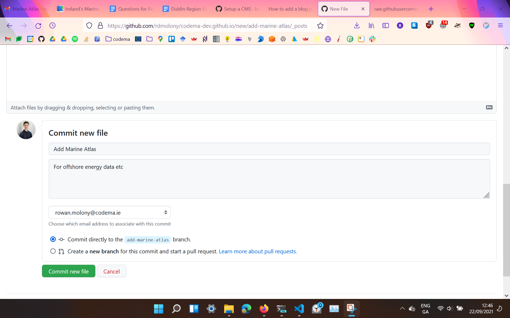Toggle the Firefox sidebar view

[385, 25]
